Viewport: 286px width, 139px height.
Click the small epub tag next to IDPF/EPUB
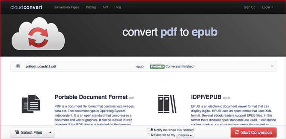pyautogui.click(x=227, y=98)
